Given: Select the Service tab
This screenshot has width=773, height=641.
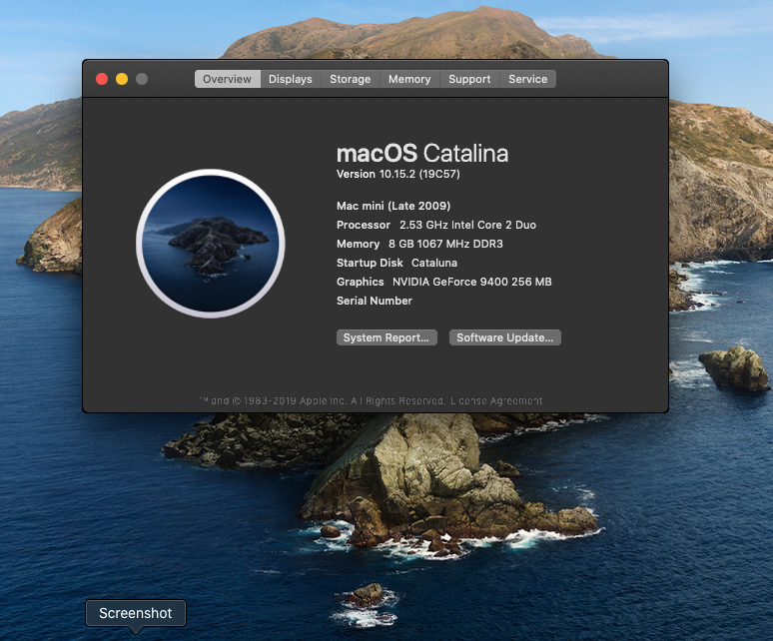Looking at the screenshot, I should click(528, 79).
